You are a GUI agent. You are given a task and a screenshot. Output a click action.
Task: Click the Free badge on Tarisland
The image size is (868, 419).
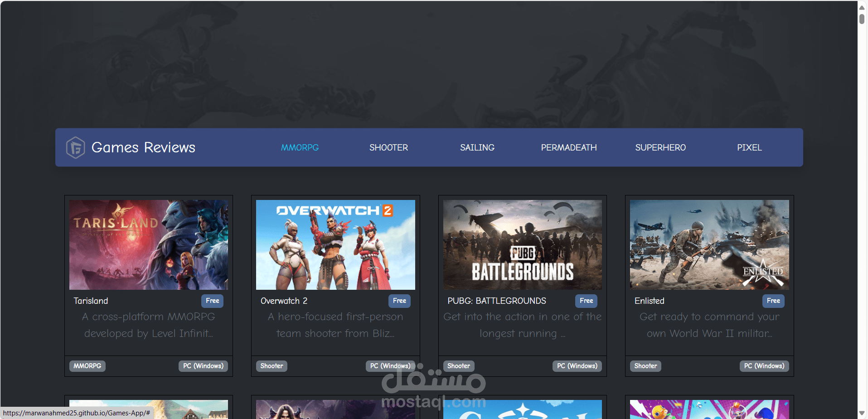(212, 301)
